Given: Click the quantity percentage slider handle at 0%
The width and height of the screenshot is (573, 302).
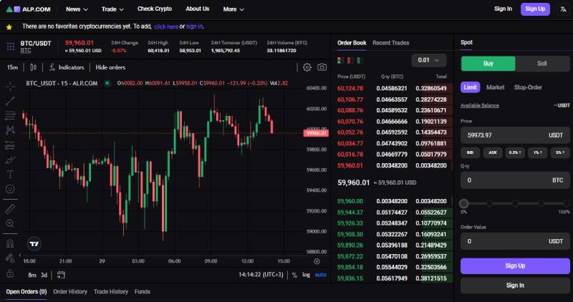Looking at the screenshot, I should 464,203.
